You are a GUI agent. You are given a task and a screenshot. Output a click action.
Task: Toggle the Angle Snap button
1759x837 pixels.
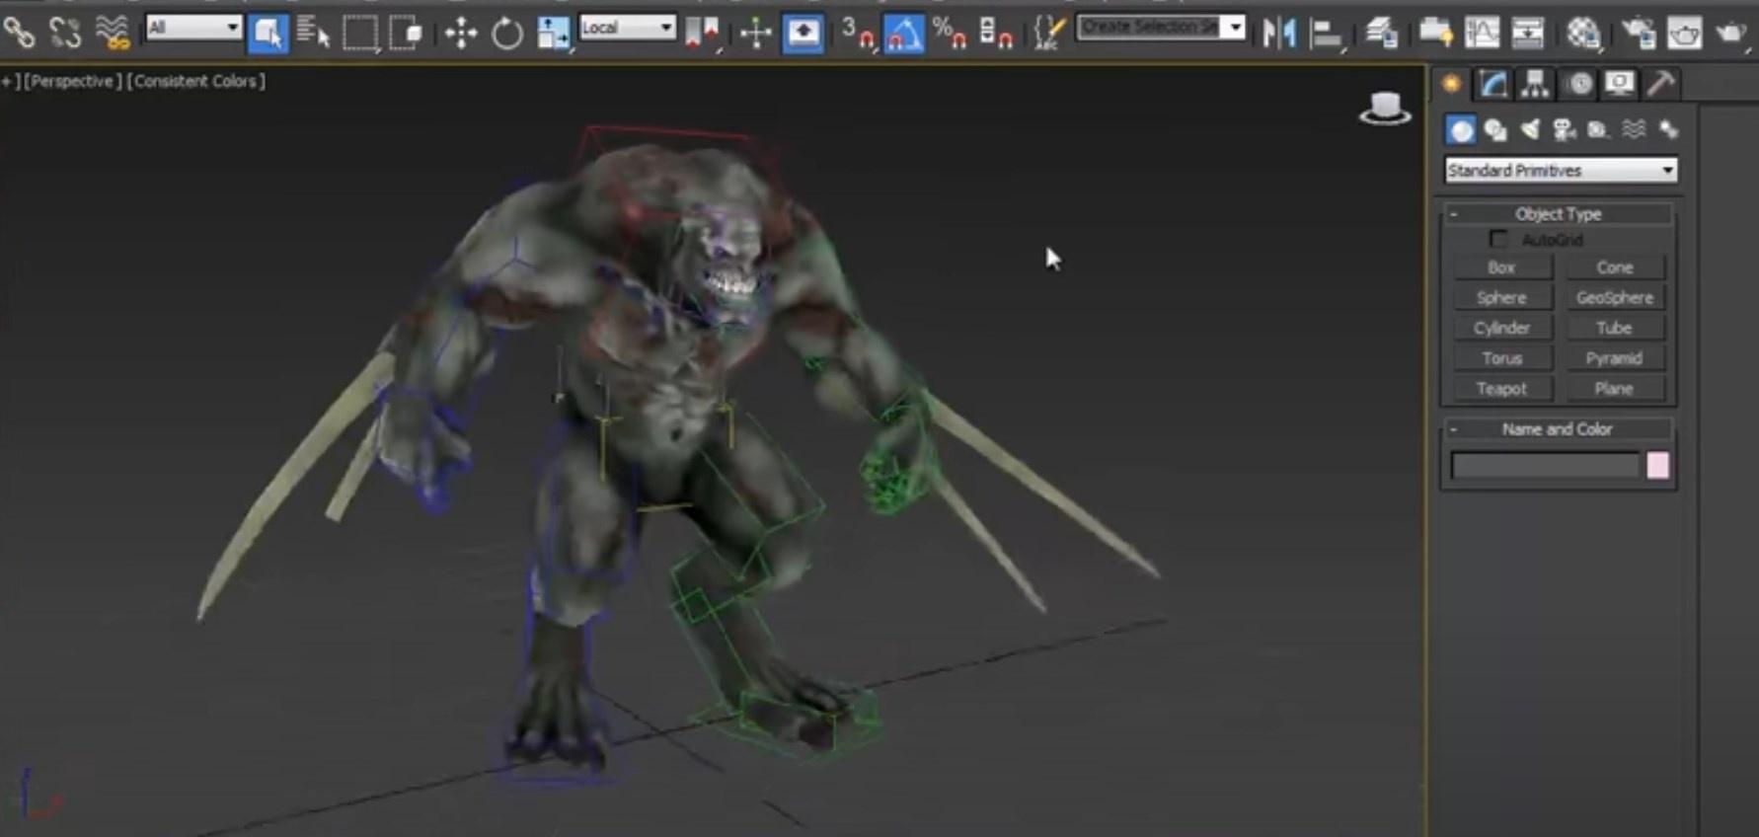tap(903, 35)
